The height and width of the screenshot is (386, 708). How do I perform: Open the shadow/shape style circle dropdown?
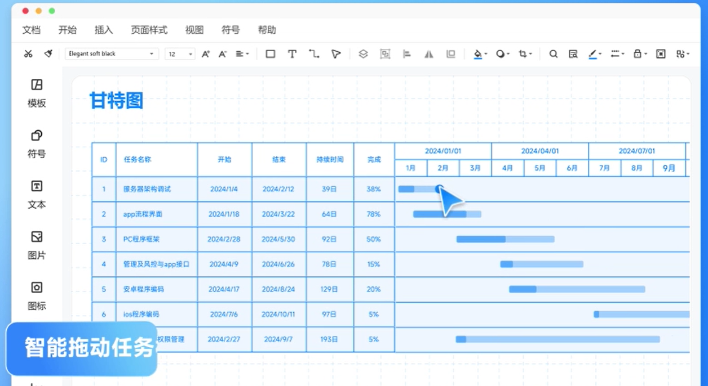point(502,54)
